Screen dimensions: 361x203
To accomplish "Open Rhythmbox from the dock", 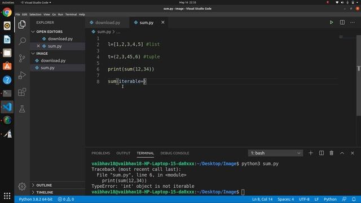I will pos(7,26).
